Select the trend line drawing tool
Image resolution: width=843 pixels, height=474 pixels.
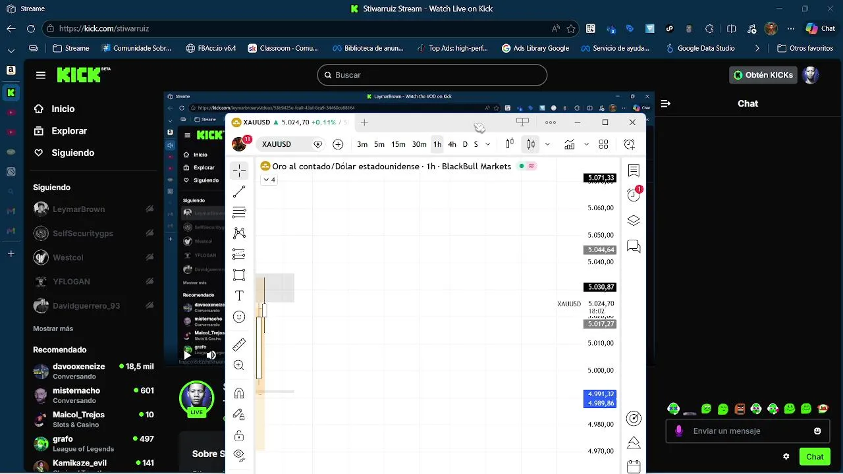pyautogui.click(x=239, y=192)
